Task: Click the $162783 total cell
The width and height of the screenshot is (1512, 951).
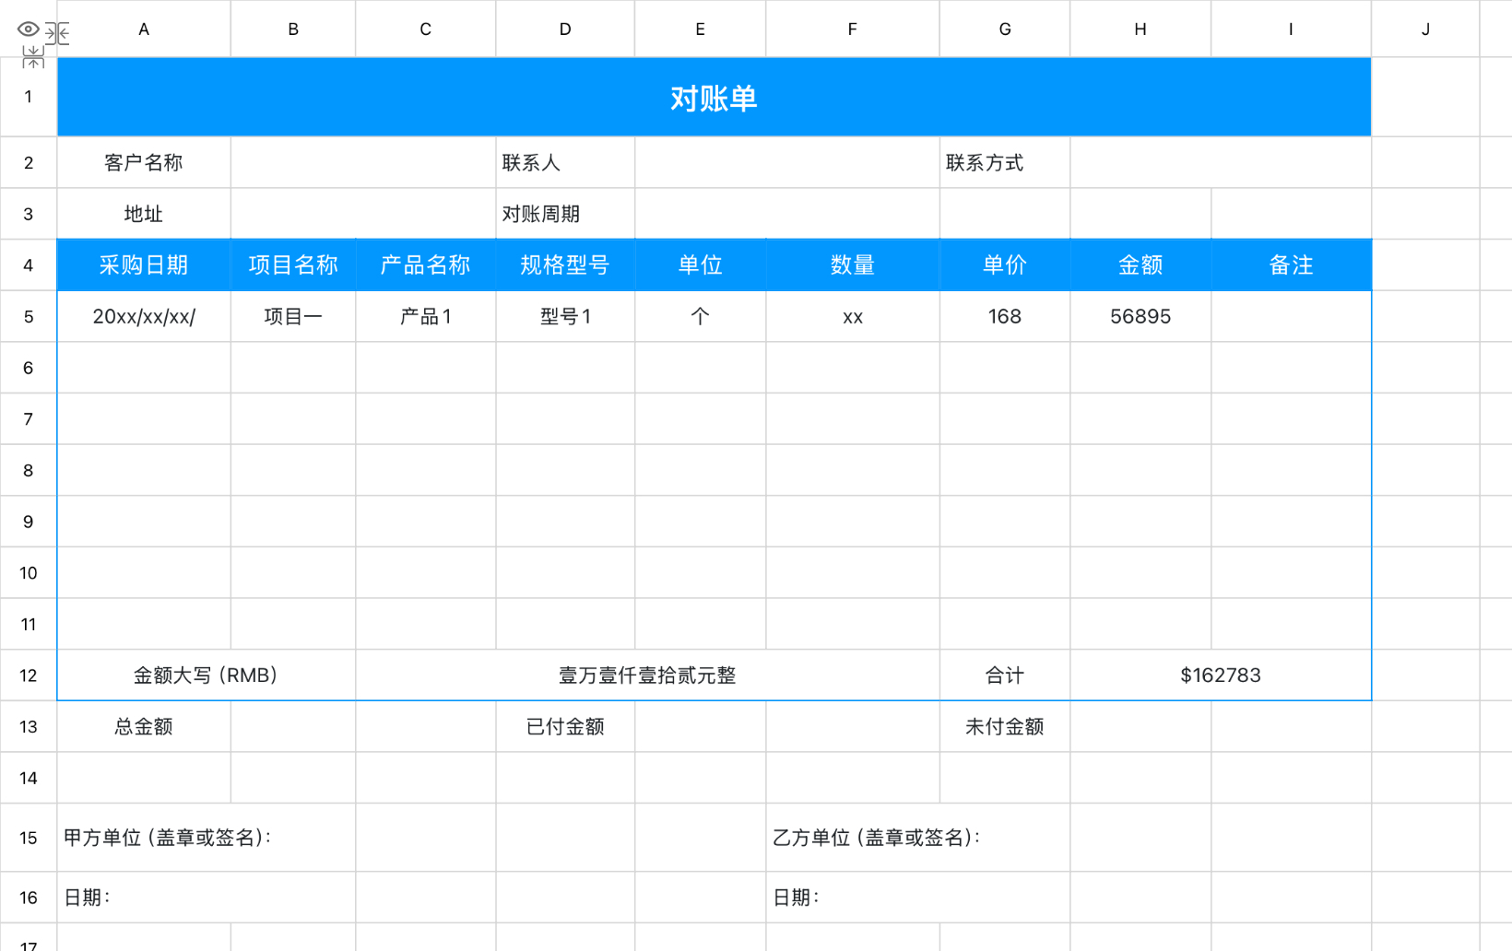Action: [x=1222, y=675]
